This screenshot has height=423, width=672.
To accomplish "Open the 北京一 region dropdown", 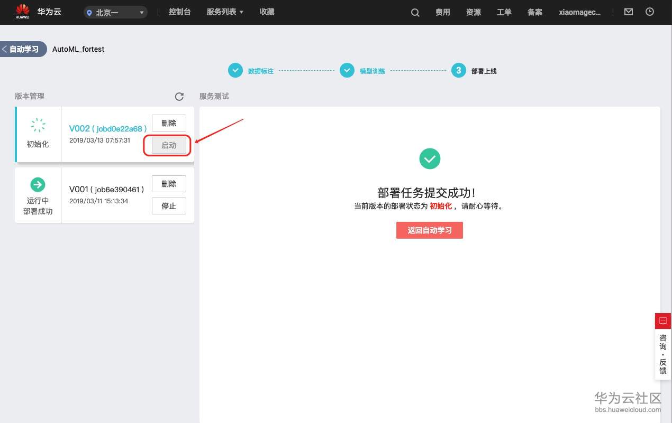I will coord(115,13).
